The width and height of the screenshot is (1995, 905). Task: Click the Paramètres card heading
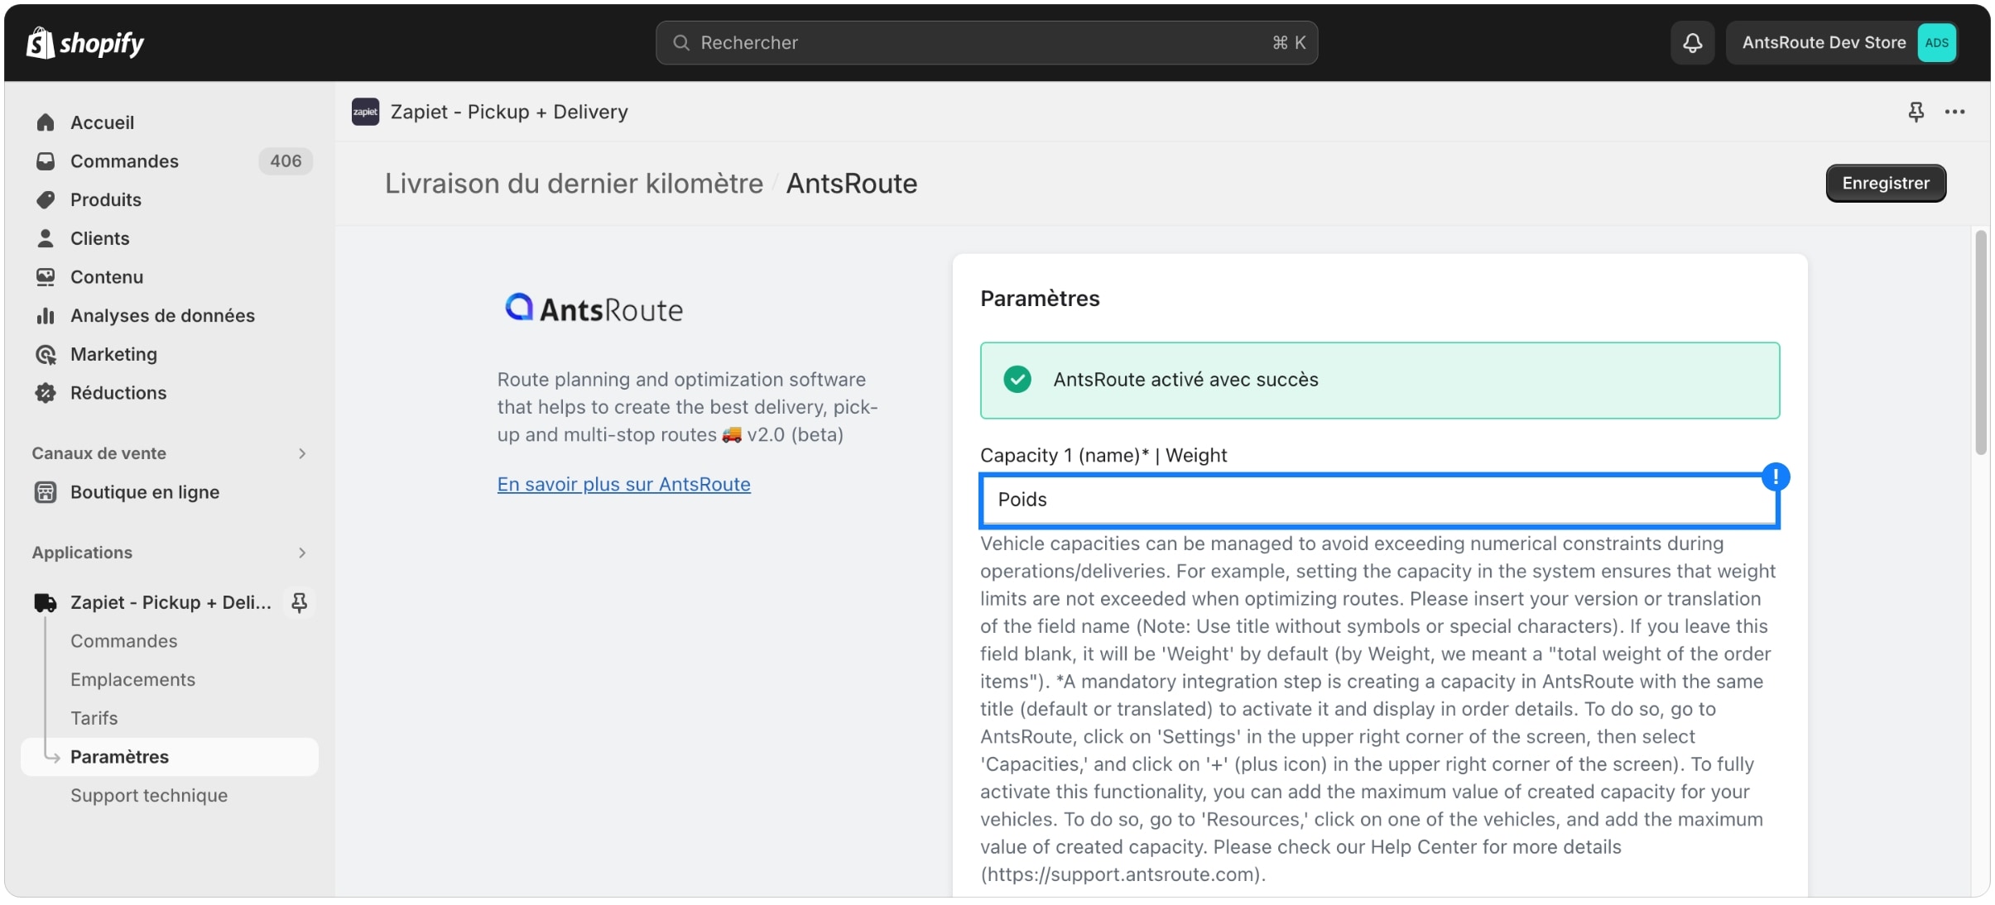(1040, 299)
